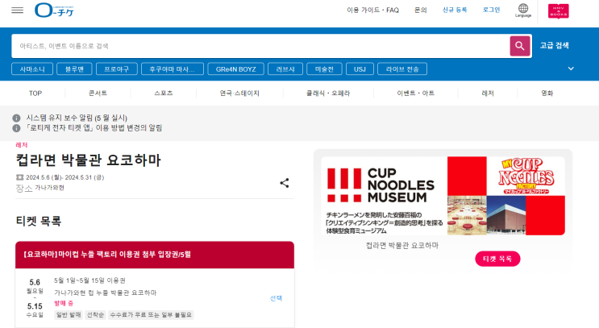Screen dimensions: 599x328
Task: Choose the 미술전 keyword tag
Action: 324,69
